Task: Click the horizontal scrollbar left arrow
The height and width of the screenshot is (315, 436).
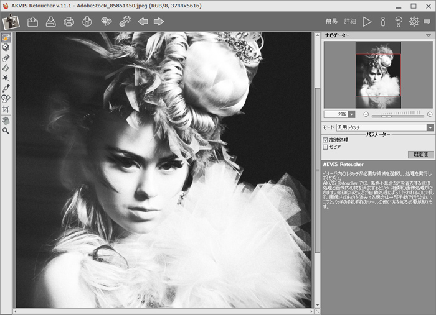Action: pos(16,311)
